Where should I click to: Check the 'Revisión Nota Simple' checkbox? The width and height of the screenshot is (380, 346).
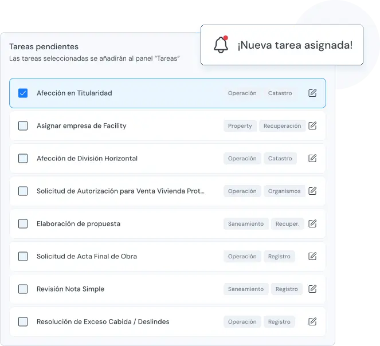(x=23, y=289)
